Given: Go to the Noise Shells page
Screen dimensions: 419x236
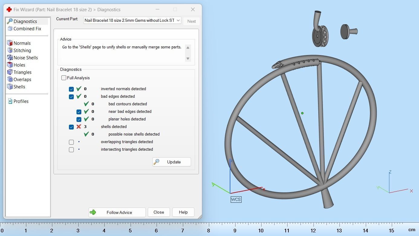Looking at the screenshot, I should coord(26,57).
